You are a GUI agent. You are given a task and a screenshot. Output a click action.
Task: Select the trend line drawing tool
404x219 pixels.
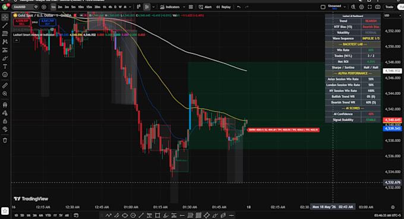point(5,26)
